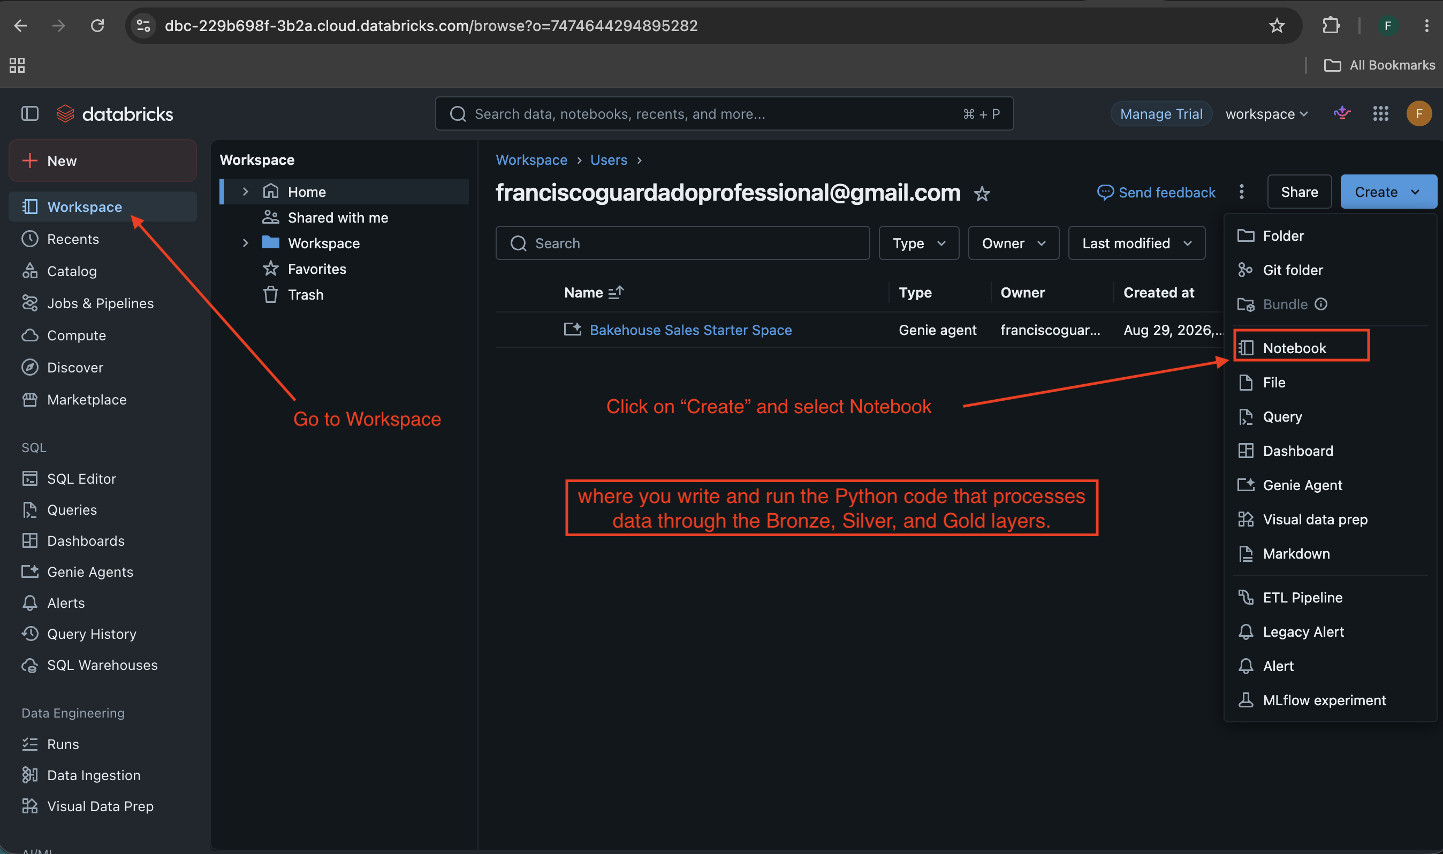Click the Share button
The height and width of the screenshot is (854, 1443).
pos(1299,192)
